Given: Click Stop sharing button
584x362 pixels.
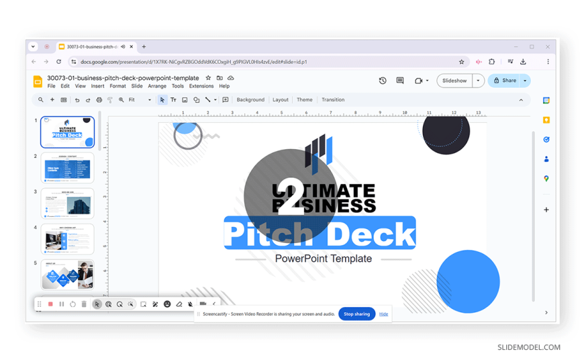Looking at the screenshot, I should 357,314.
